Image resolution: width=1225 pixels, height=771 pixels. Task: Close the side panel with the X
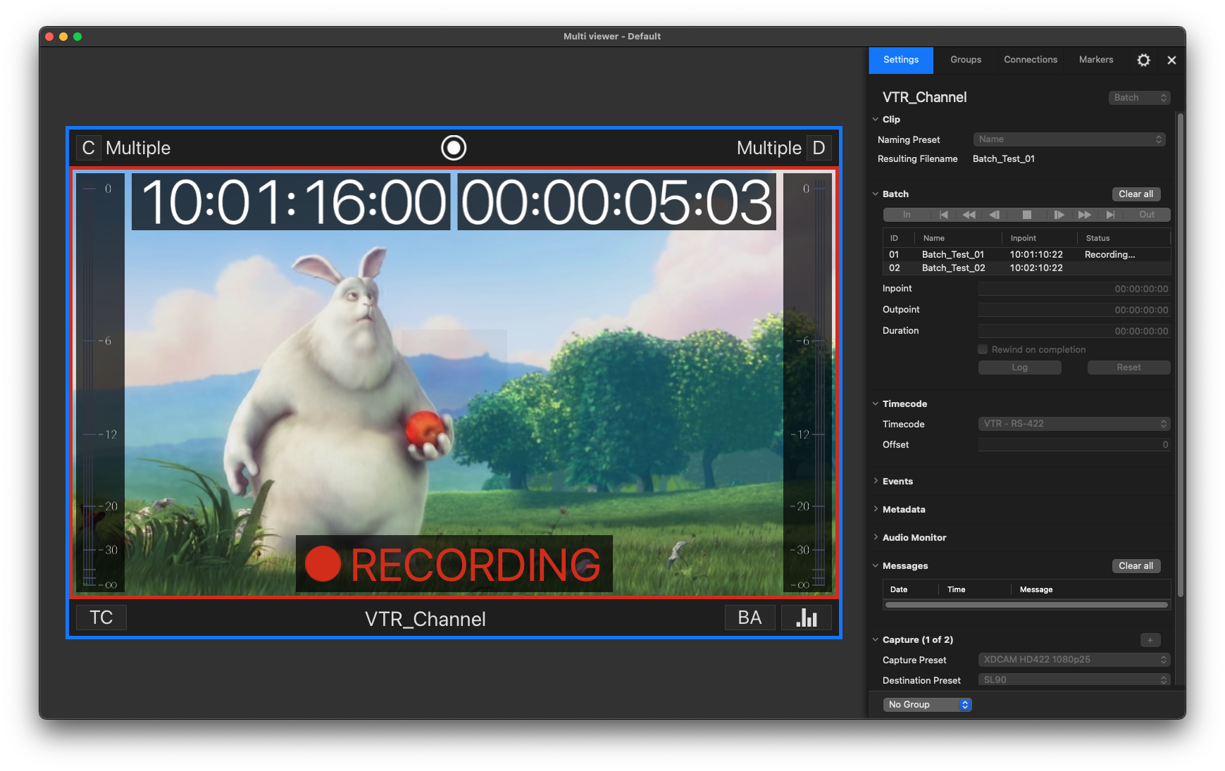pos(1171,61)
